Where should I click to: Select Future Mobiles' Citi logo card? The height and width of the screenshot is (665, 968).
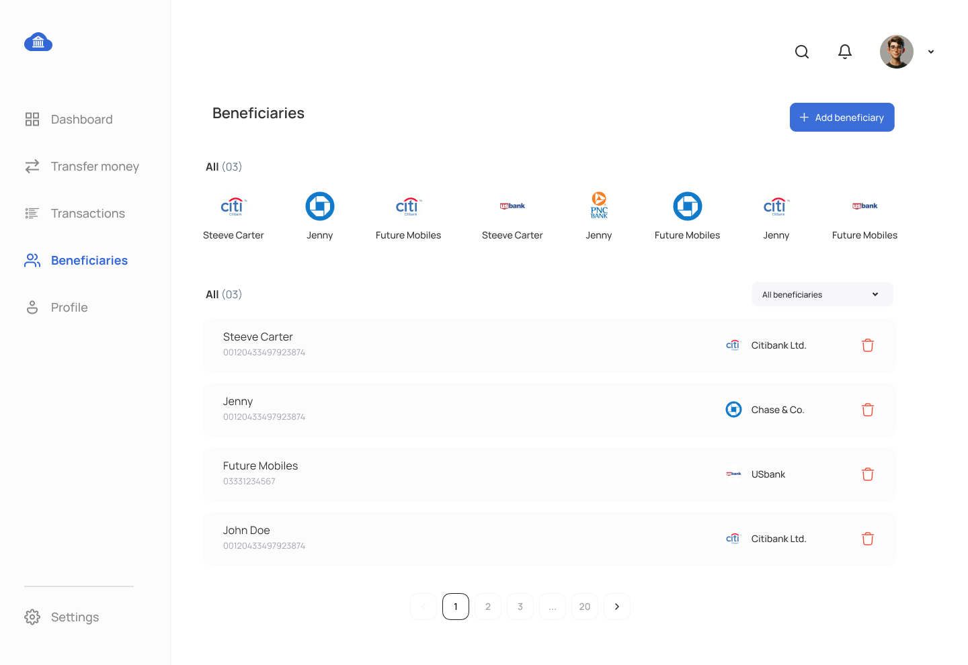pyautogui.click(x=409, y=216)
